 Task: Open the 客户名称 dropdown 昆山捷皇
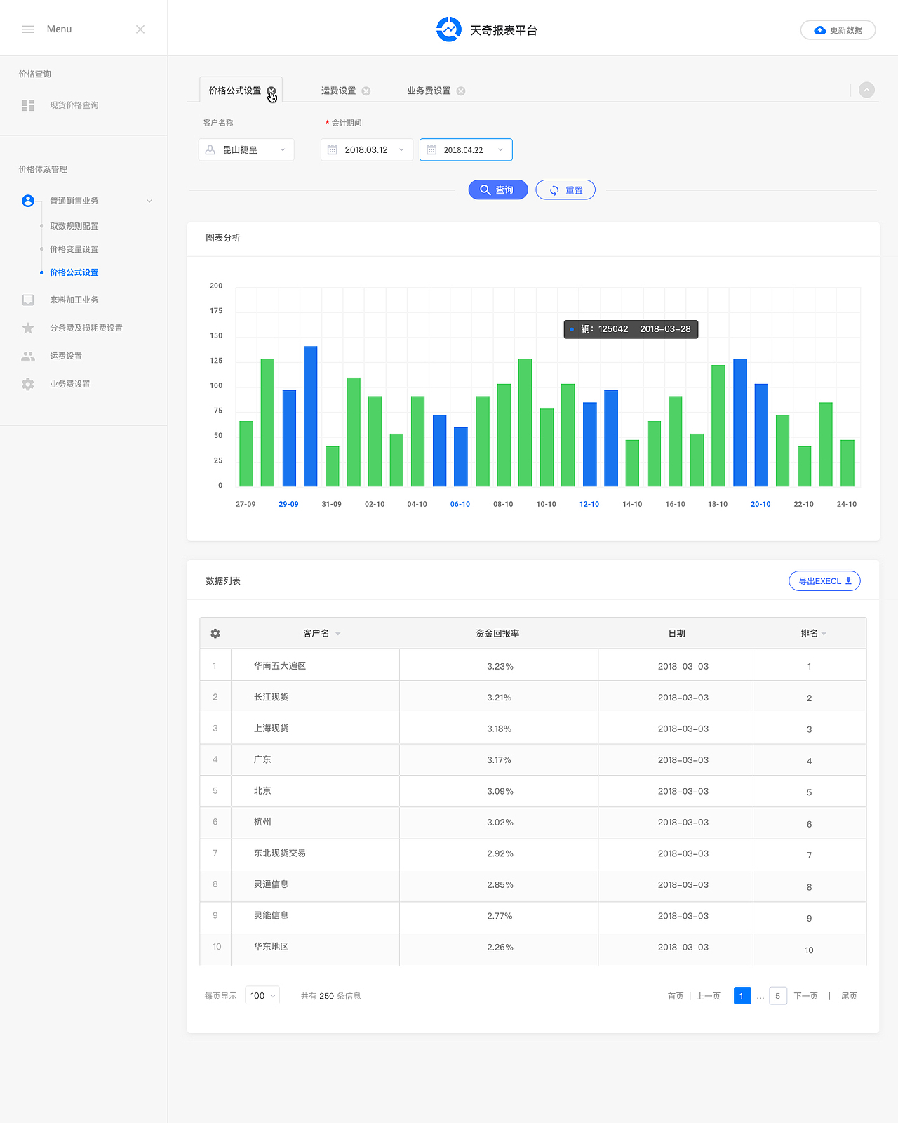[246, 149]
